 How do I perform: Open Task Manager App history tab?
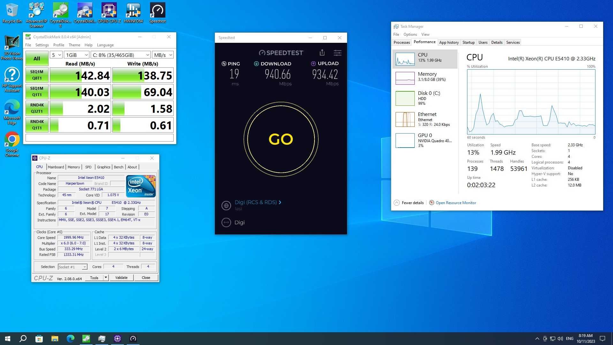449,42
